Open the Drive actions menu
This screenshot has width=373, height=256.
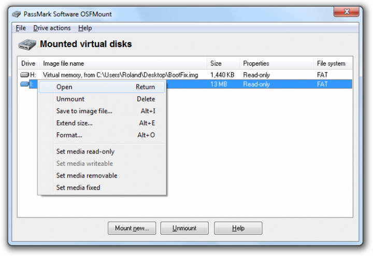tap(52, 28)
